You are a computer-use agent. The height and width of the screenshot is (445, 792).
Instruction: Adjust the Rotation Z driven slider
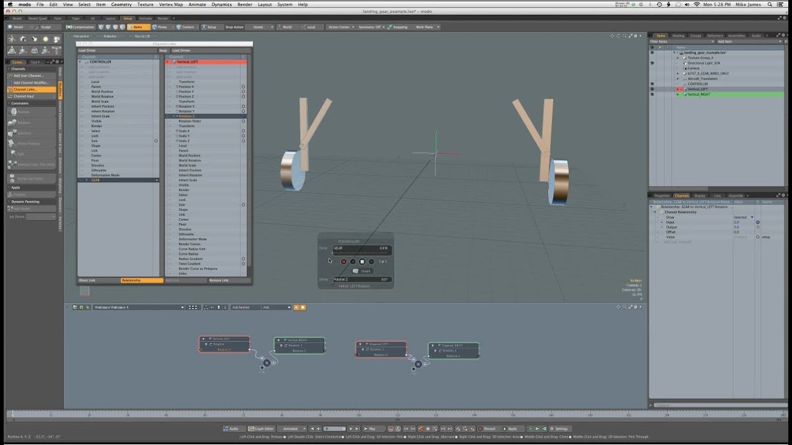(x=361, y=279)
